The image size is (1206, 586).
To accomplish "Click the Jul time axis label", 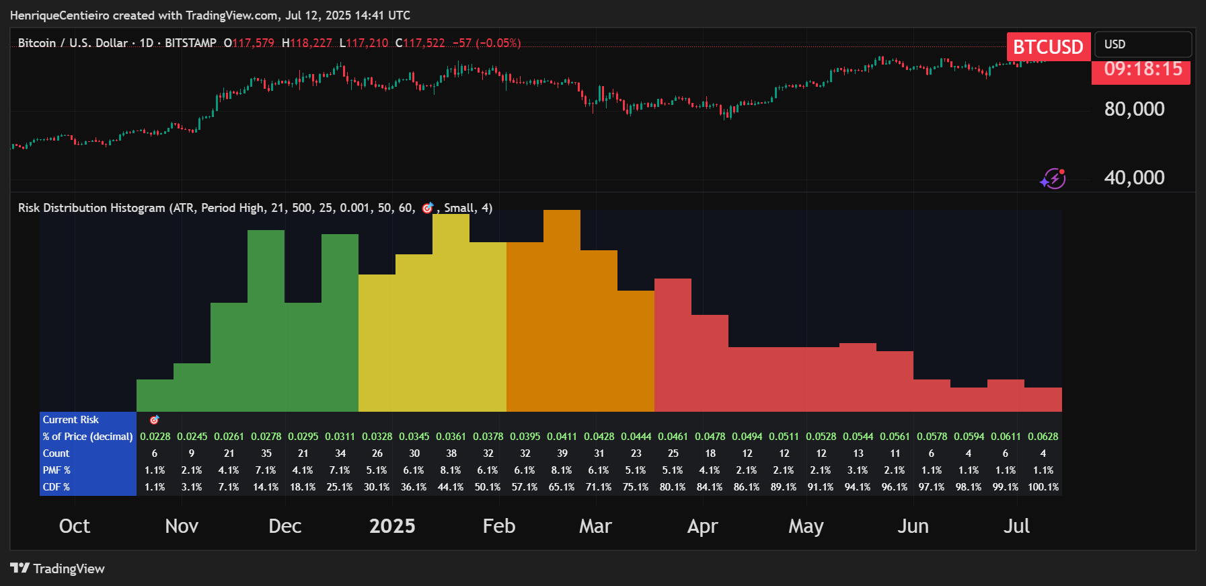I will click(1016, 526).
